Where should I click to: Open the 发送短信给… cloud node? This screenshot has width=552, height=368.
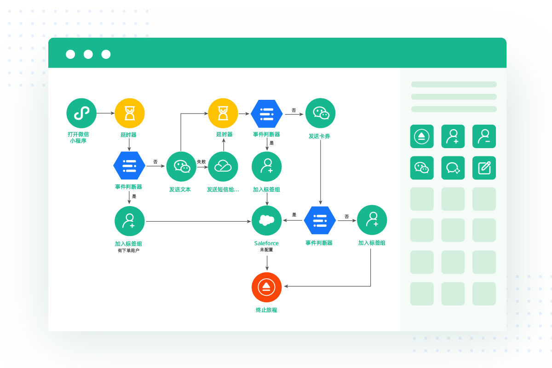[223, 167]
